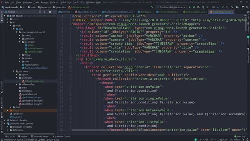250x141 pixels.
Task: Expand the utils package
Action: click(20, 61)
